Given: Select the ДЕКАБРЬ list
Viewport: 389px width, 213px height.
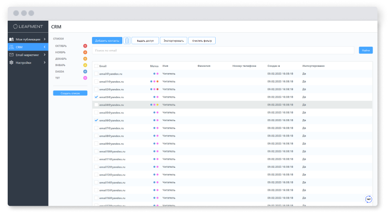Looking at the screenshot, I should tap(61, 59).
